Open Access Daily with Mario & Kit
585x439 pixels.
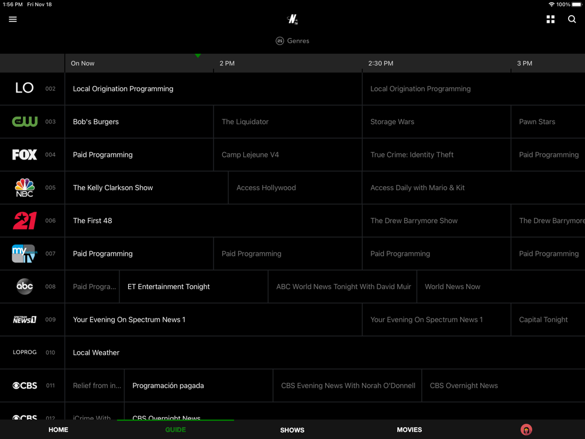[x=474, y=187]
